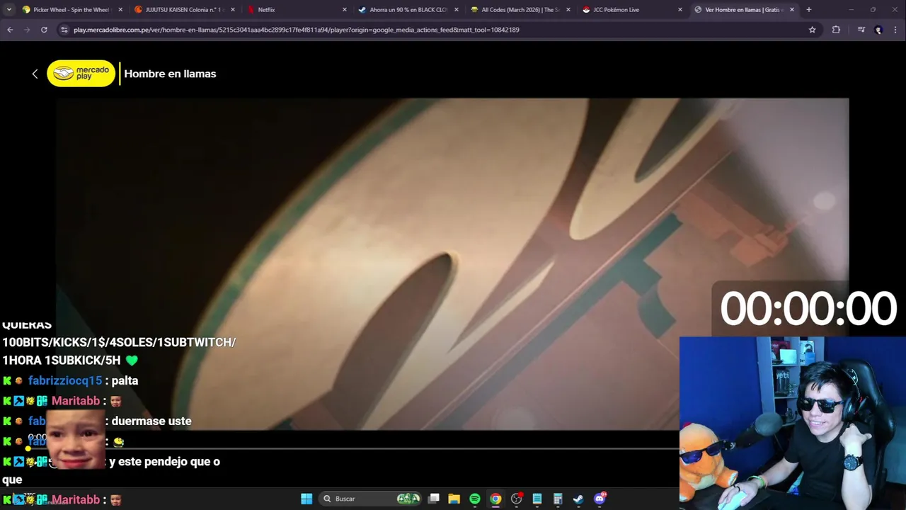The width and height of the screenshot is (906, 510).
Task: Click the Hombre en llamas title text
Action: click(170, 74)
